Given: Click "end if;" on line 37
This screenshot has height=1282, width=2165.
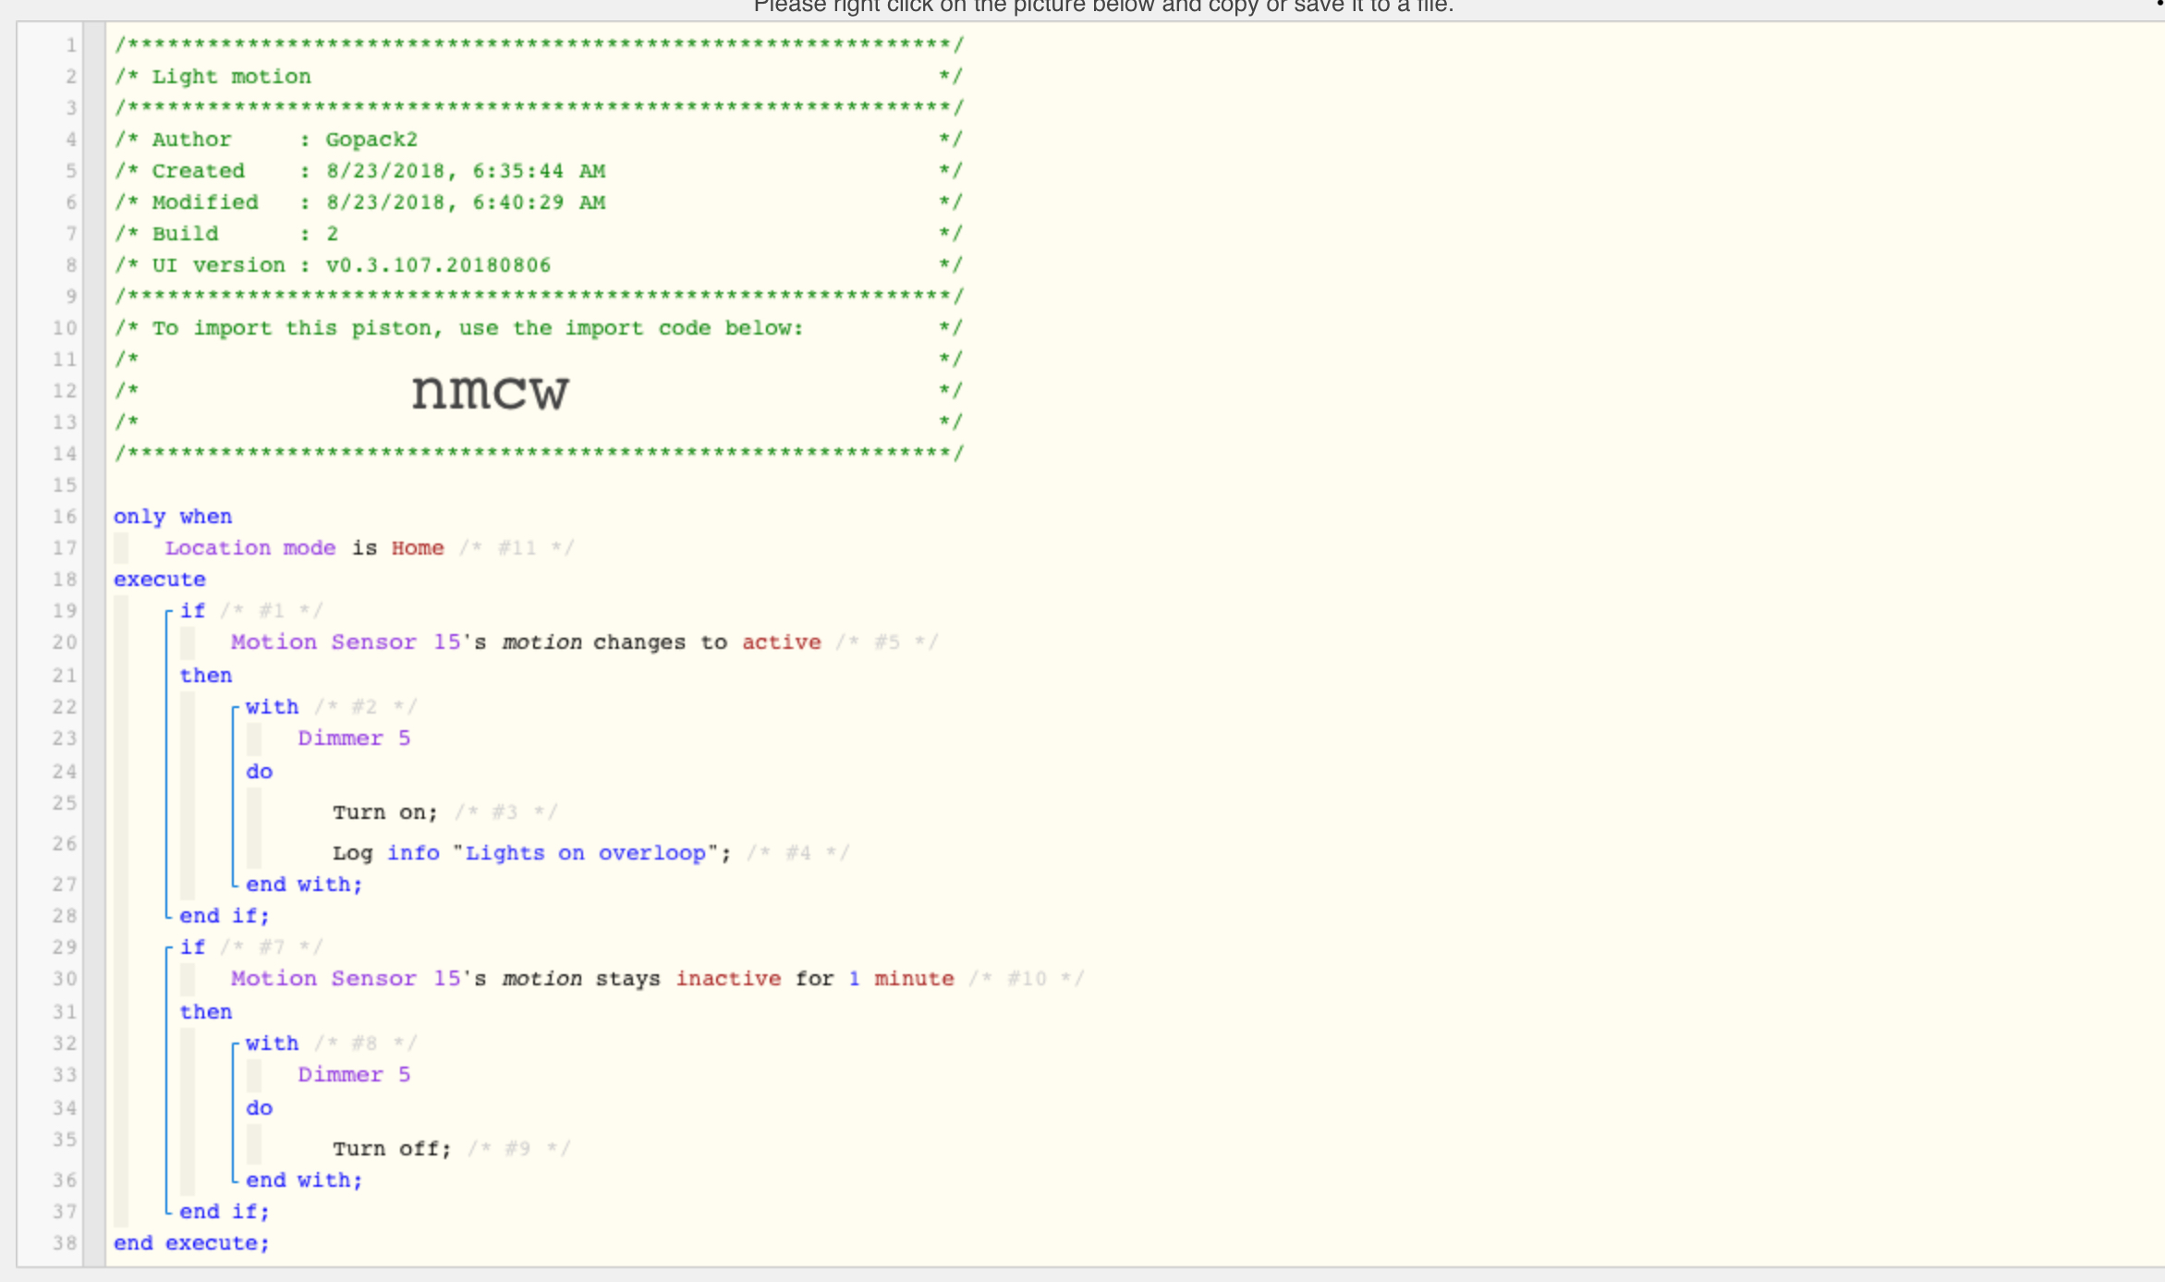Looking at the screenshot, I should pos(225,1212).
